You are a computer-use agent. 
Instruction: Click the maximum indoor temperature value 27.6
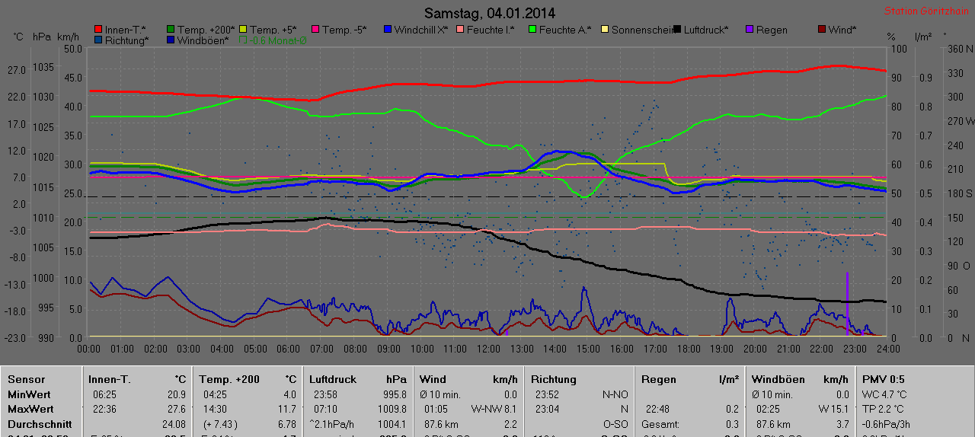(177, 409)
